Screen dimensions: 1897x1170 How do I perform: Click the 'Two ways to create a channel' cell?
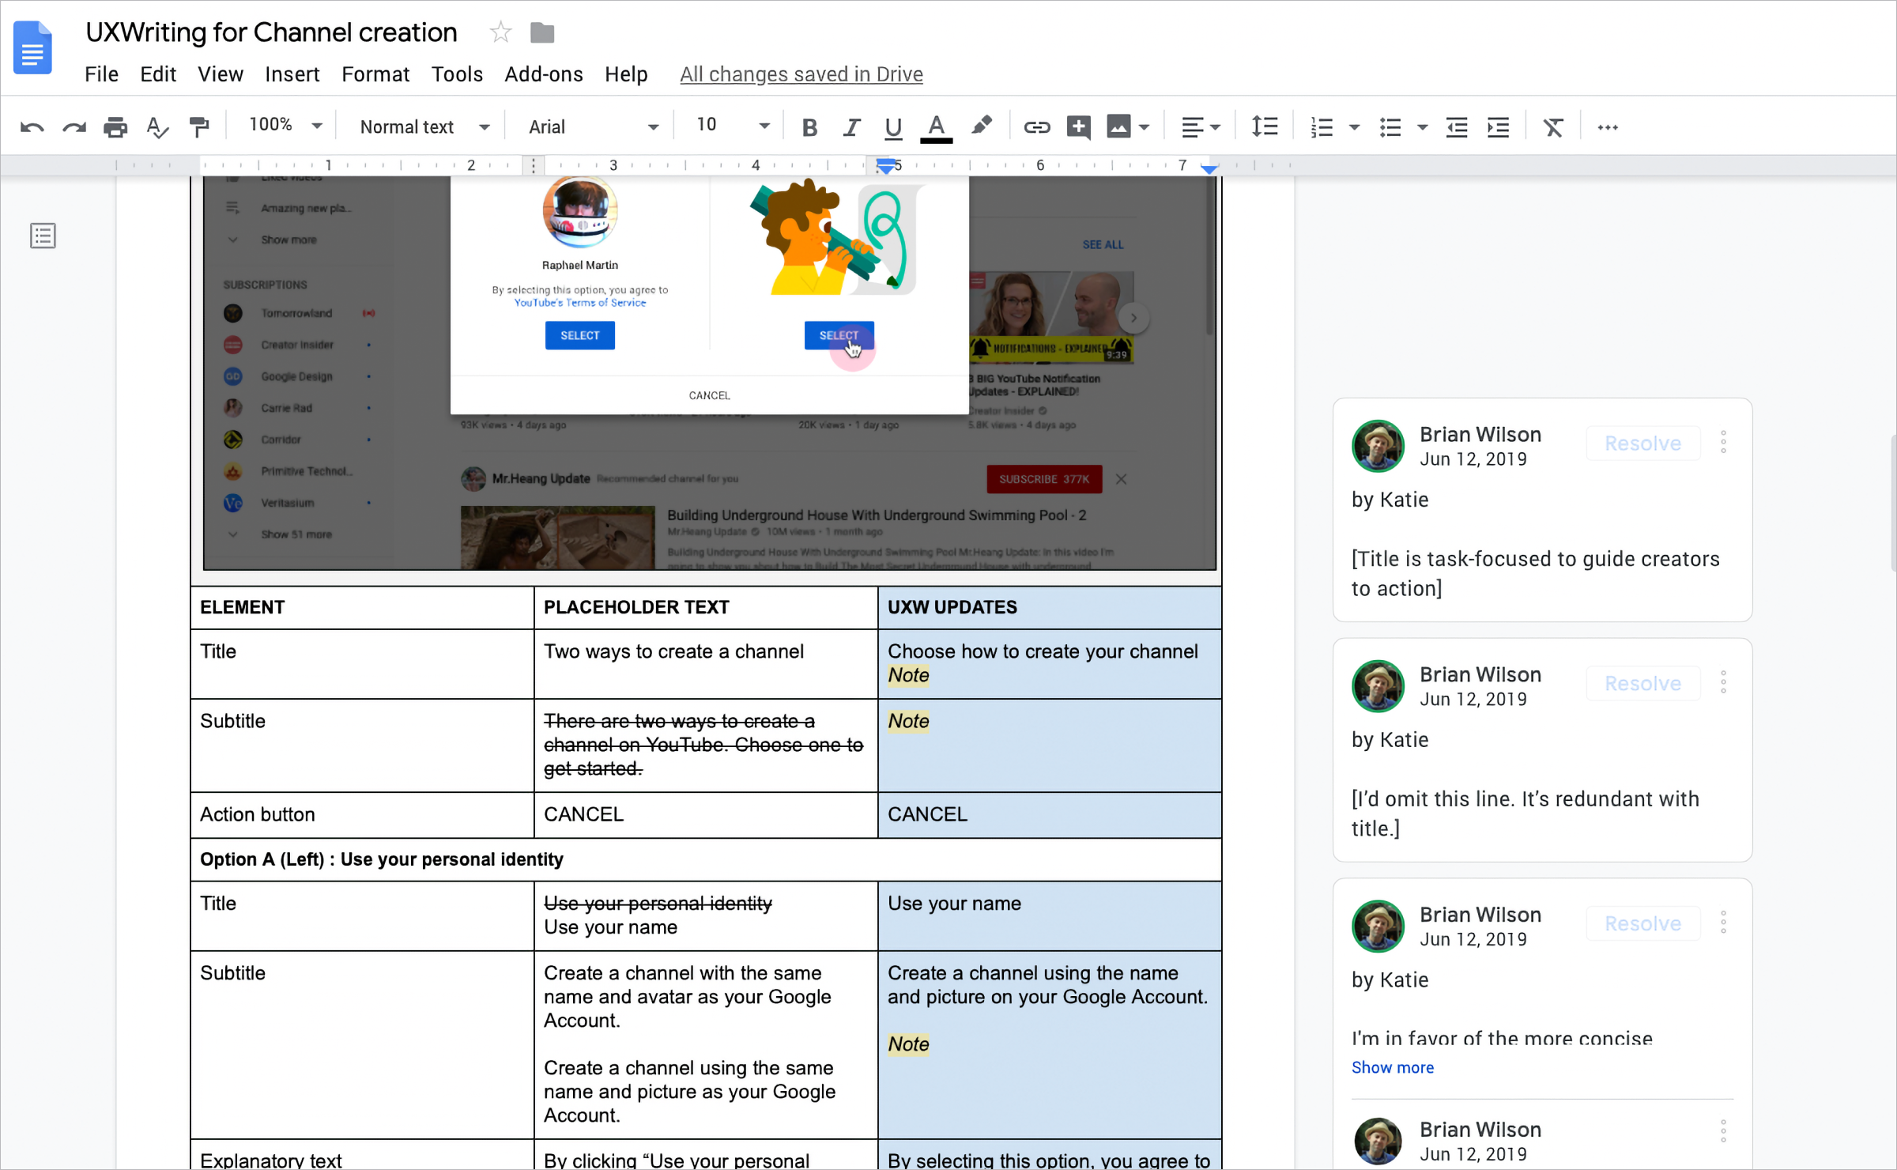(x=706, y=663)
